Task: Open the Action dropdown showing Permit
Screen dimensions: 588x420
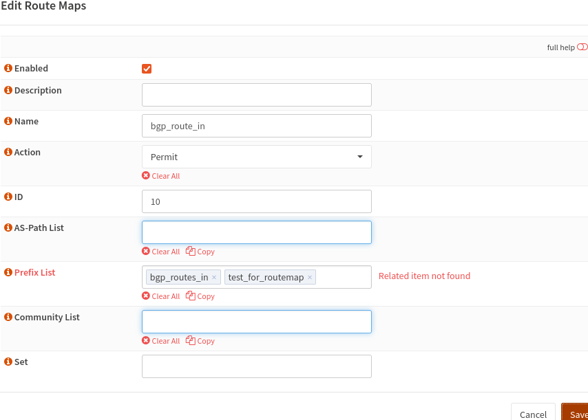Action: click(257, 157)
